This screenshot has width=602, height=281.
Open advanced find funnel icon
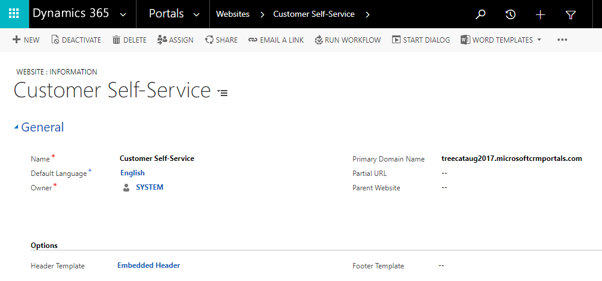coord(571,15)
